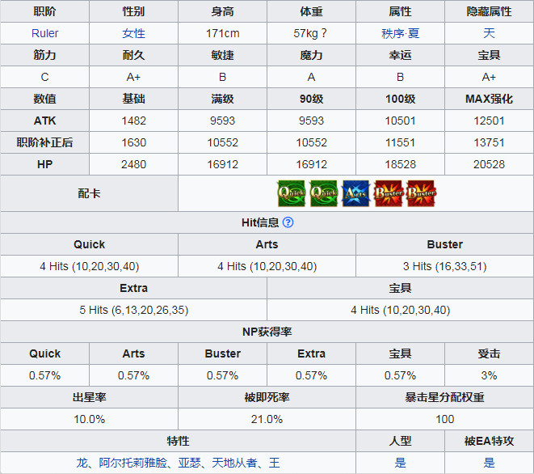The image size is (534, 474).
Task: Select the critical star weight value 100
Action: click(445, 419)
